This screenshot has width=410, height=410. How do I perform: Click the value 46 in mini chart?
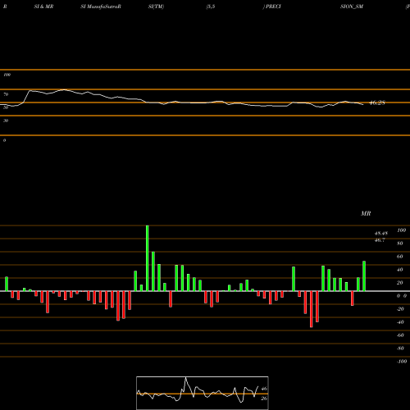pyautogui.click(x=264, y=389)
